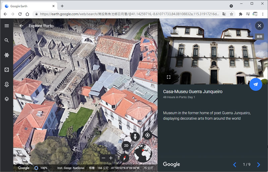
Task: Open the map style layers icon
Action: pos(7,99)
